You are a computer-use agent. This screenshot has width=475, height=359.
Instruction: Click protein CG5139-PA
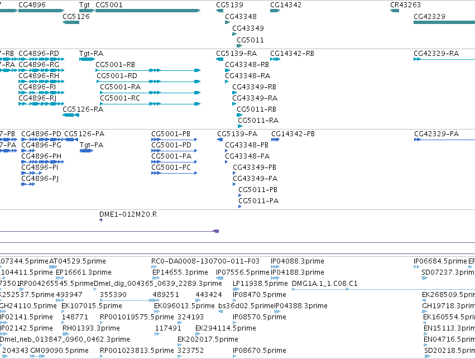(237, 134)
